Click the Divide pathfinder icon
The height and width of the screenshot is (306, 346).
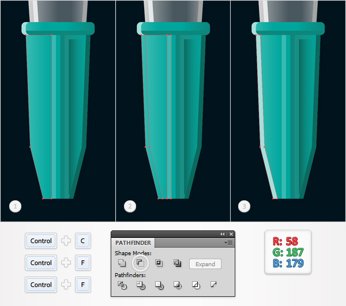coord(122,285)
